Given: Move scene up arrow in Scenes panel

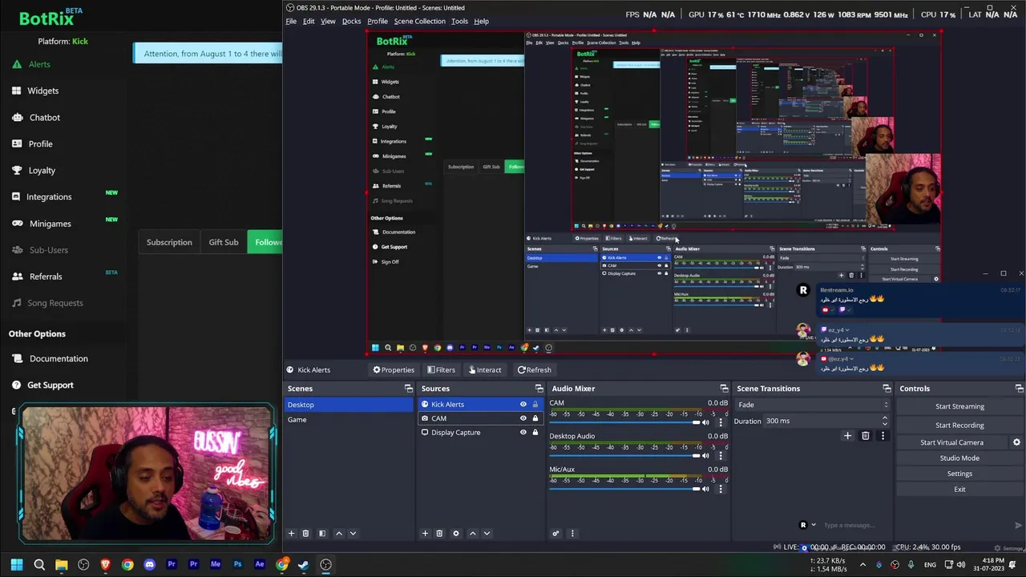Looking at the screenshot, I should [338, 534].
